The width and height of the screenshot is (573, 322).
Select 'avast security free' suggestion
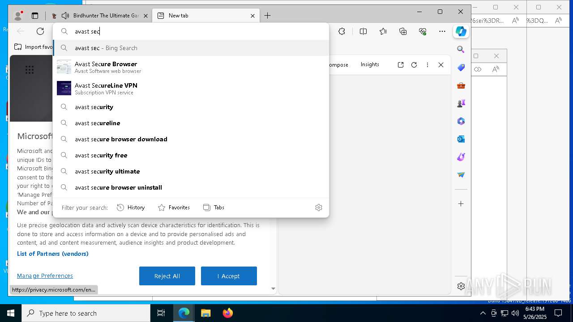191,155
